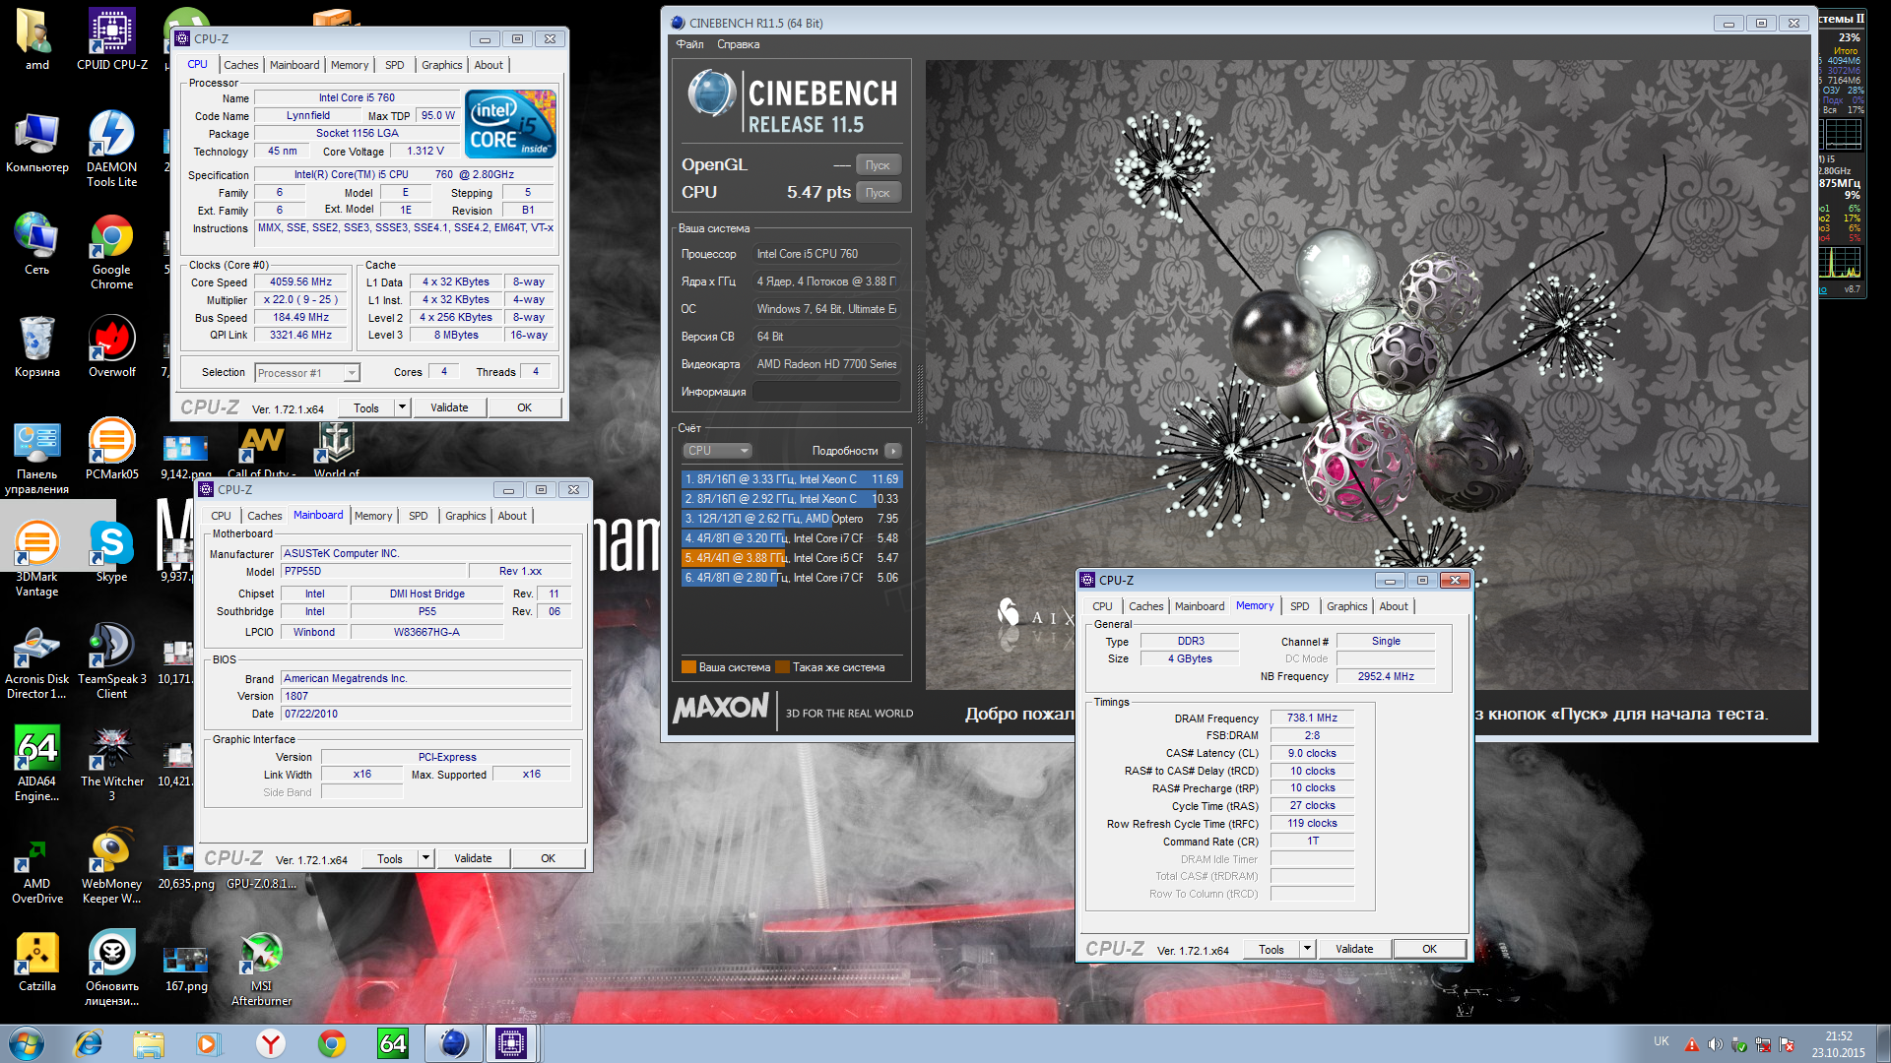Expand Tools dropdown arrow in CPU-Z CPU window
Screen dimensions: 1891x1063
pos(402,407)
